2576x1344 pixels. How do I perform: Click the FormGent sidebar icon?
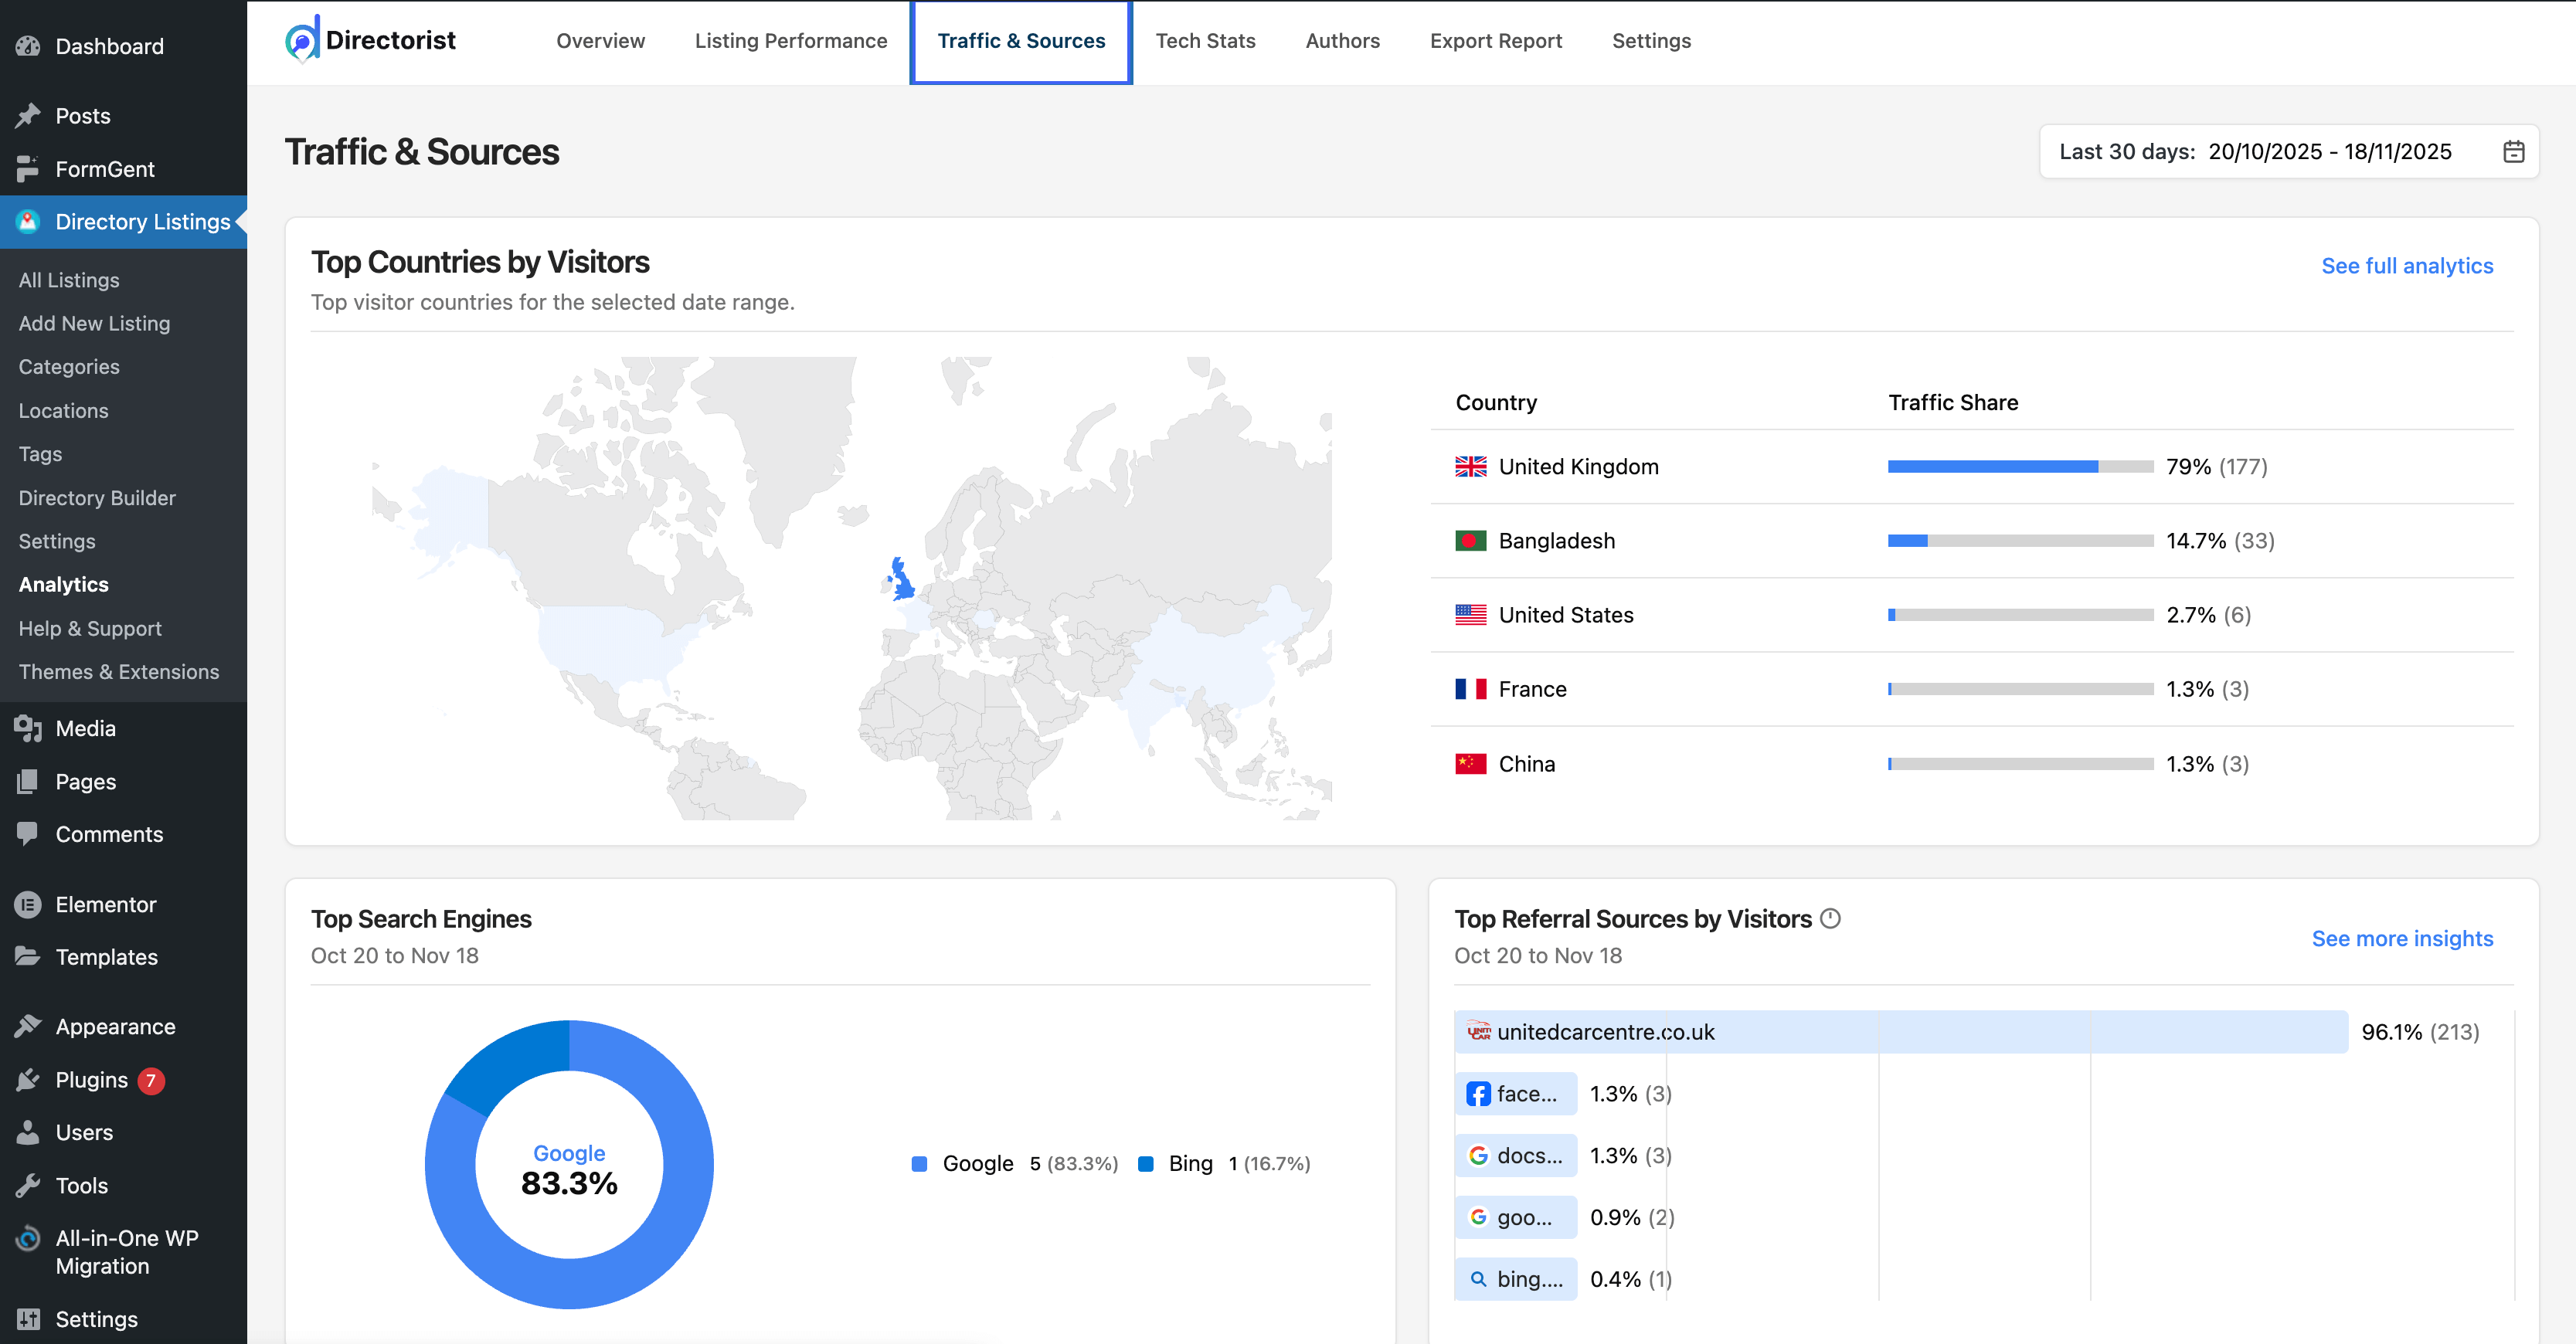coord(28,169)
